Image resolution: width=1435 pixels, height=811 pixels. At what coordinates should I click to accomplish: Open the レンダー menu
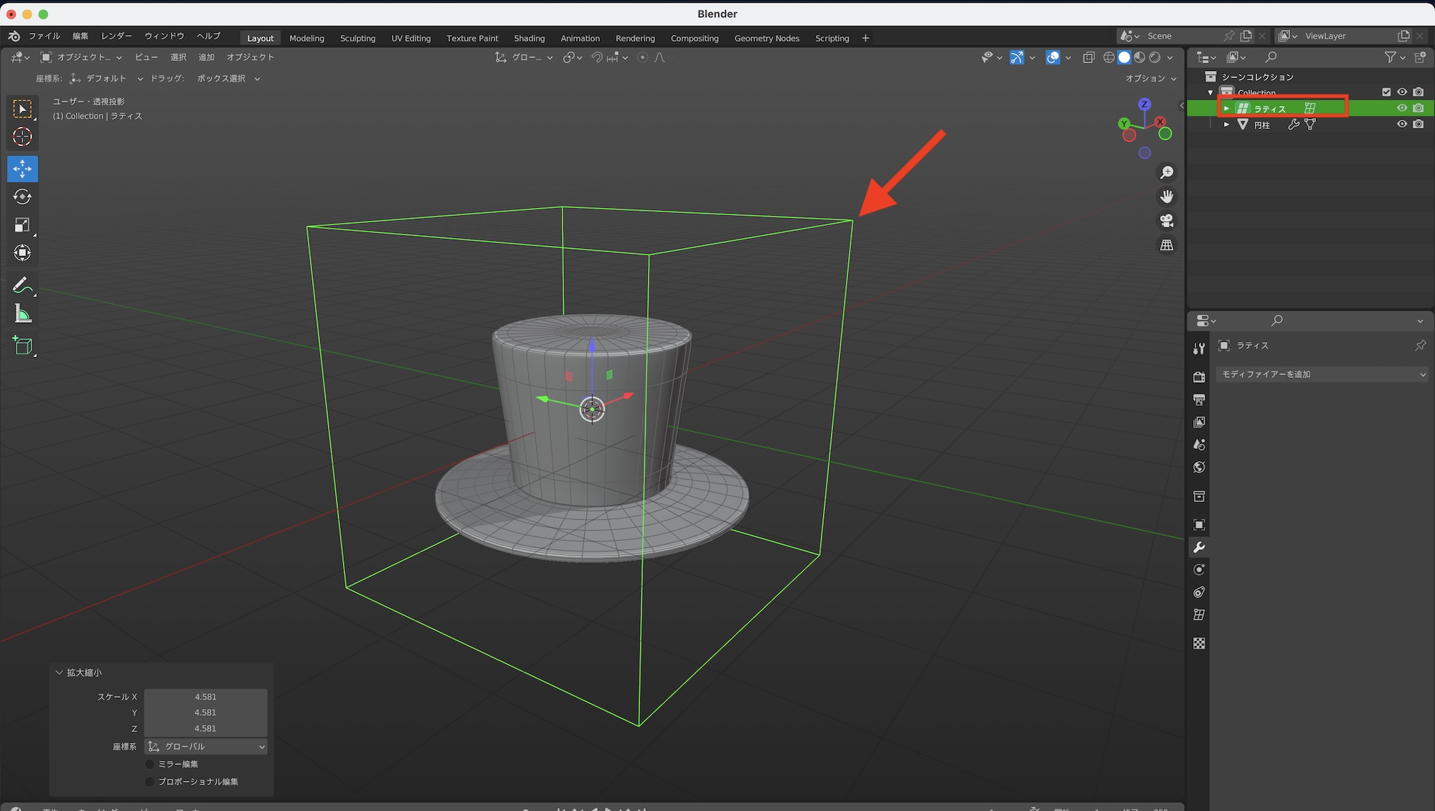[x=116, y=36]
